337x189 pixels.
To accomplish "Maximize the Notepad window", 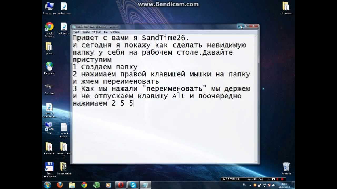I will tap(246, 26).
